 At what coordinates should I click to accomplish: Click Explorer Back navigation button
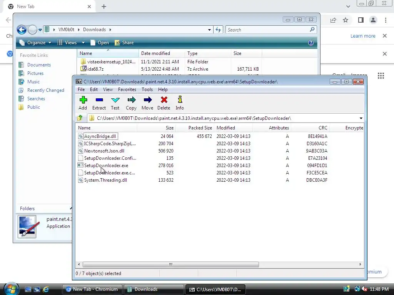pyautogui.click(x=22, y=30)
